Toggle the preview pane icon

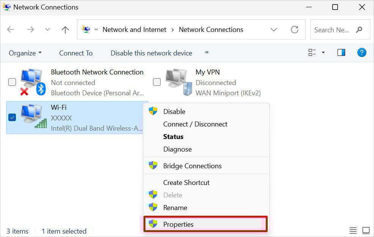tap(341, 53)
